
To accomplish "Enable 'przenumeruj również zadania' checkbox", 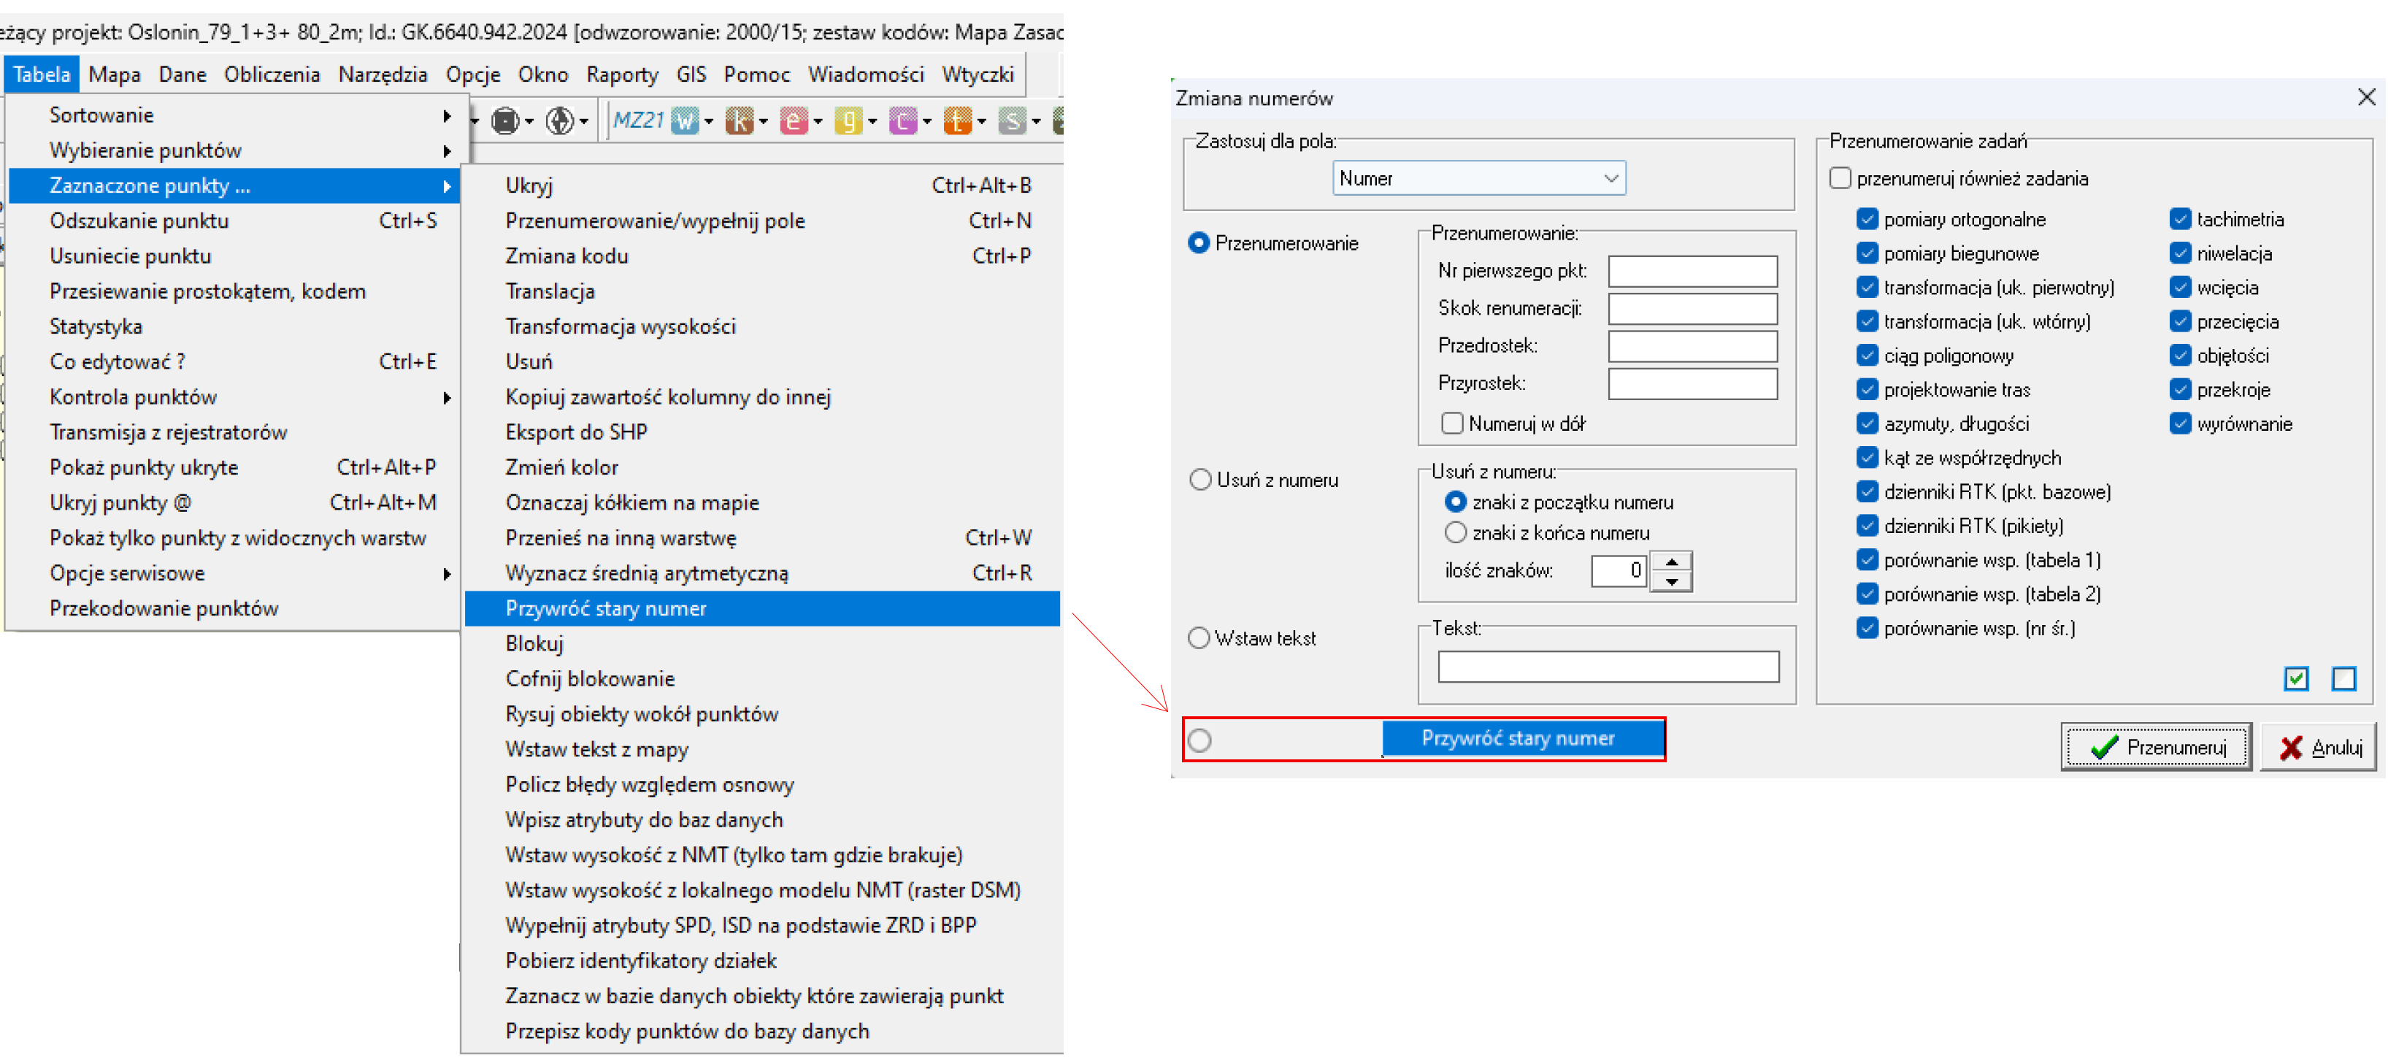I will tap(1840, 178).
